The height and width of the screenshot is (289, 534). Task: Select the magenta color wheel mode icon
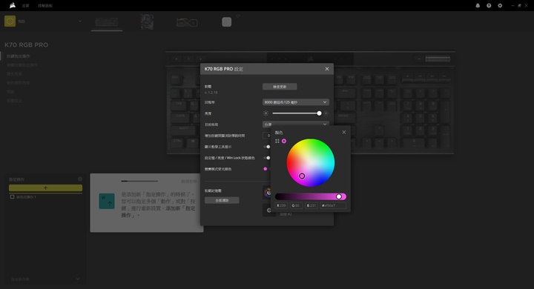click(284, 141)
